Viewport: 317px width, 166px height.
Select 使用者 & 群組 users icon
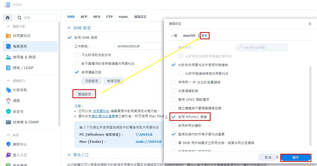point(8,57)
